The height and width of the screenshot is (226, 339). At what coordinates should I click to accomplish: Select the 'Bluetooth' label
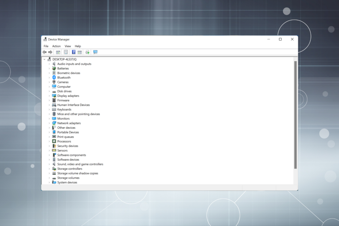pos(64,77)
